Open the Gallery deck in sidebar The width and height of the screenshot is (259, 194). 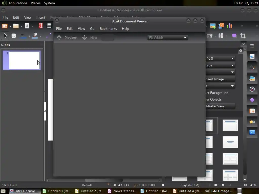(x=252, y=78)
